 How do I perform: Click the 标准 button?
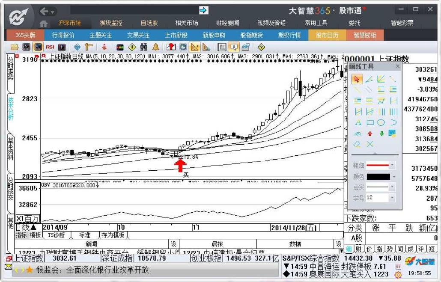point(85,235)
